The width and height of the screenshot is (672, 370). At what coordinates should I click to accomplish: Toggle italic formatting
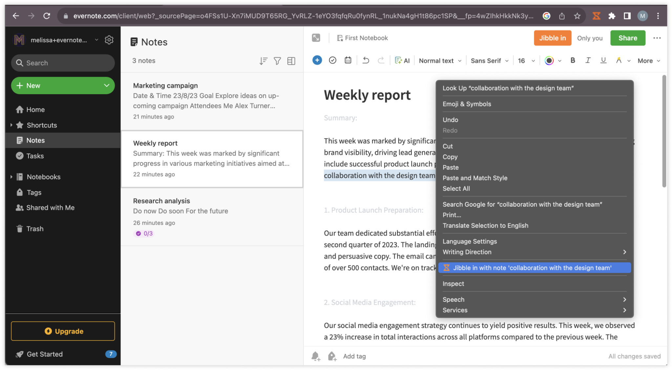(x=588, y=60)
